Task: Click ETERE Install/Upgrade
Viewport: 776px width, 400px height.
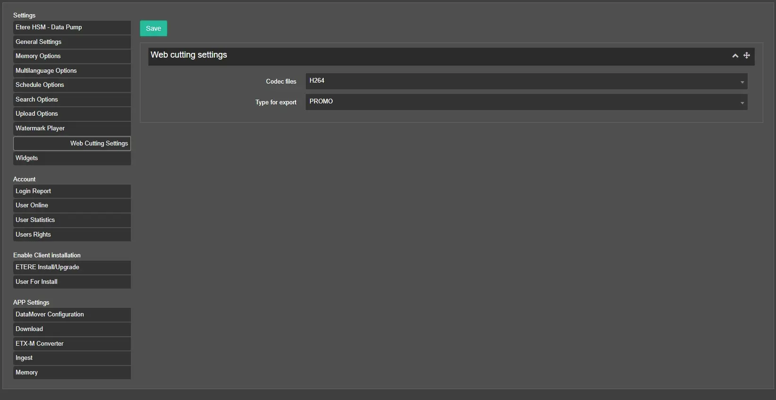Action: coord(72,267)
